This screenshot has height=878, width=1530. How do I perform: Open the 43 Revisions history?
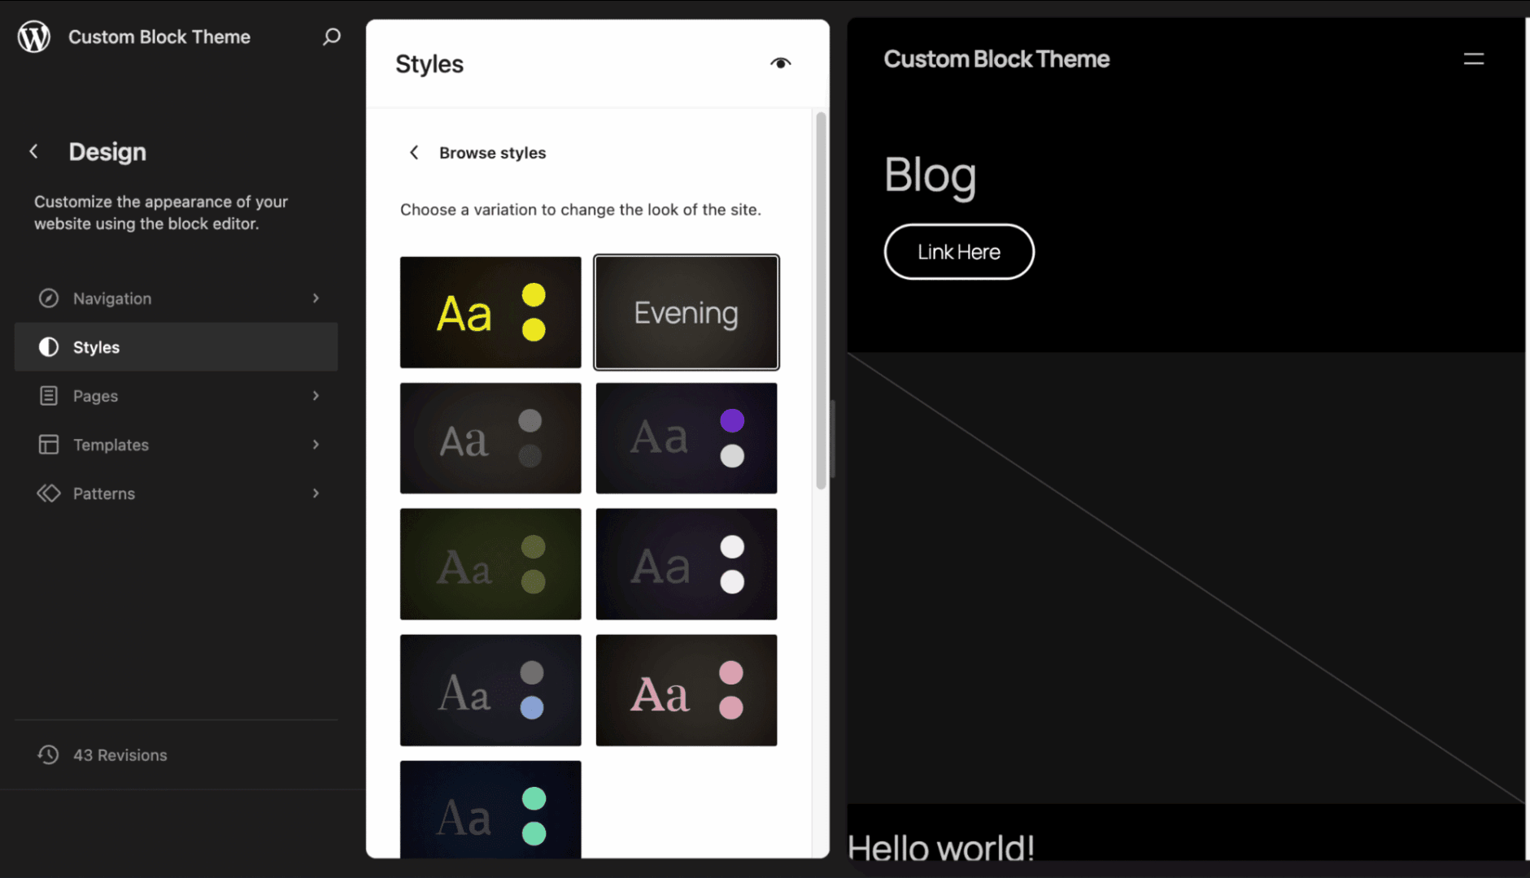pyautogui.click(x=119, y=754)
